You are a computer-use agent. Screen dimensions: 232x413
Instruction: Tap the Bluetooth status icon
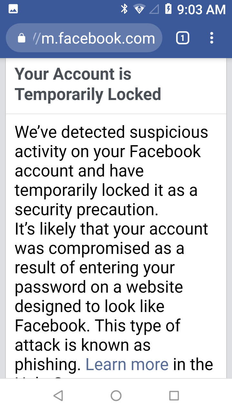click(124, 9)
